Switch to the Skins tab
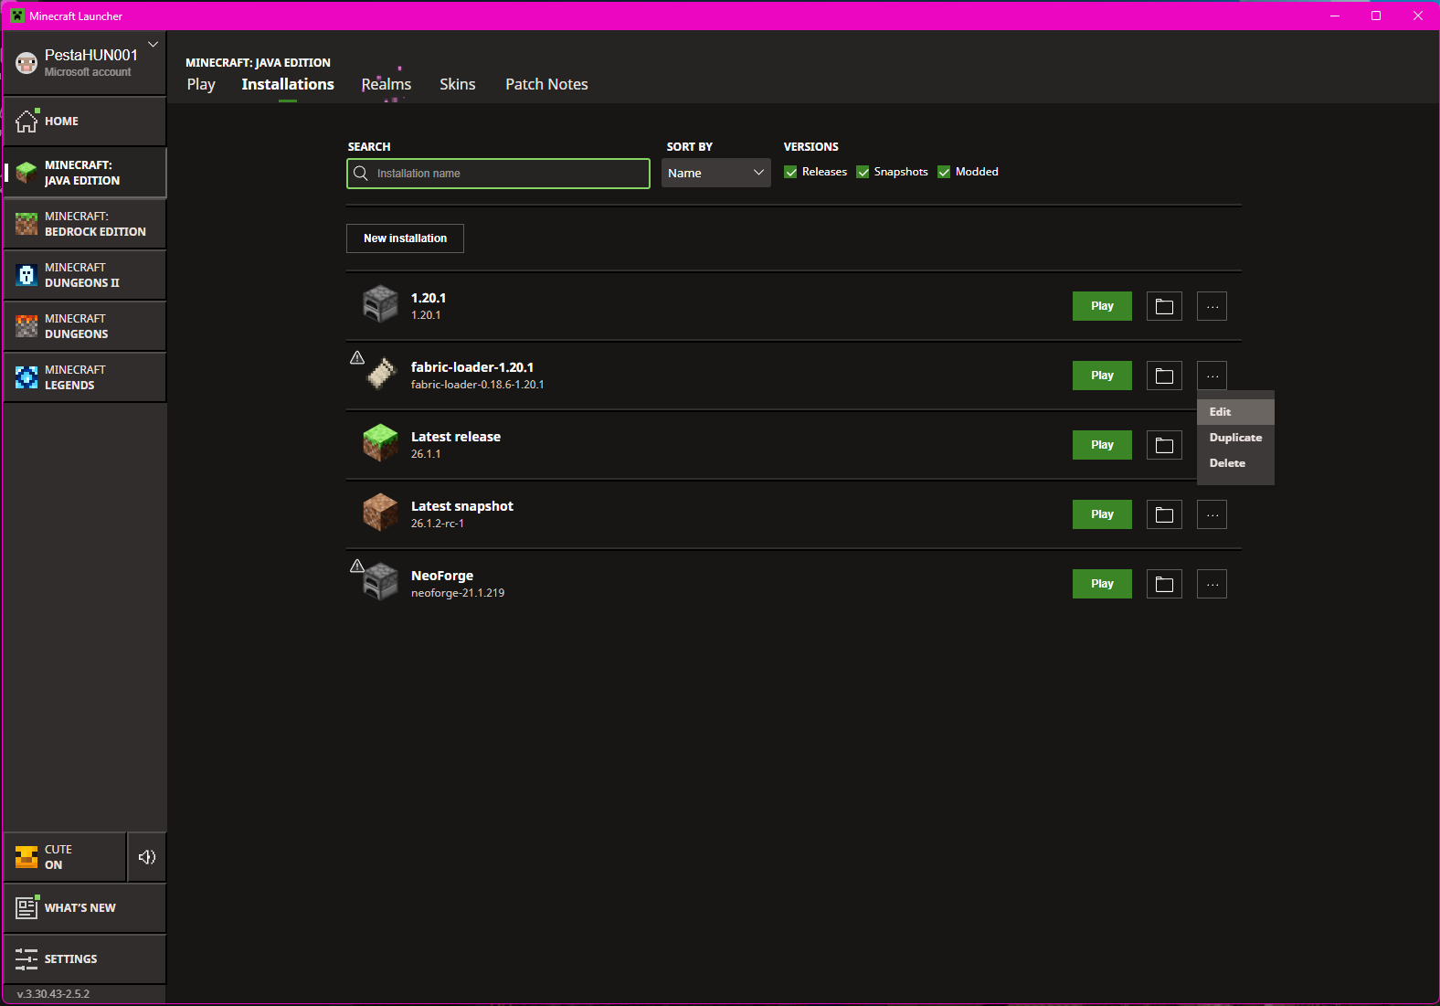 click(457, 84)
